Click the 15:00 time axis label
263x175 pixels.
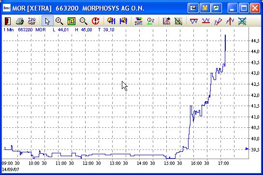click(x=169, y=163)
